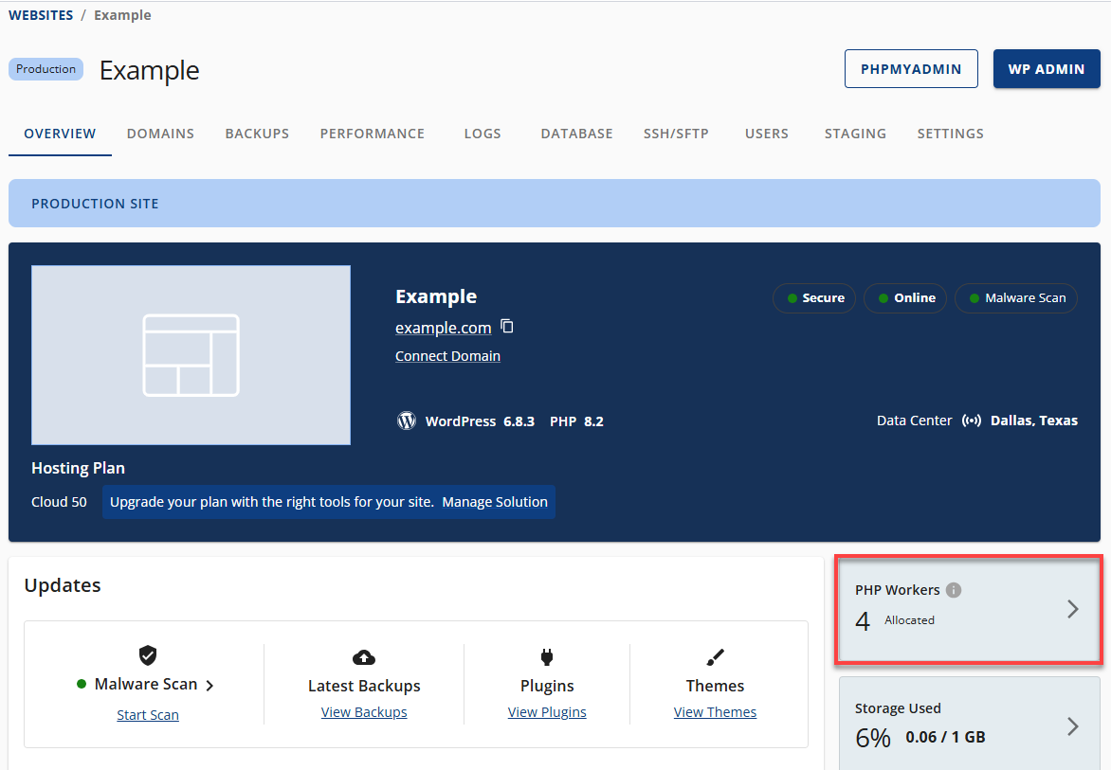Copy the example.com domain using the copy icon
This screenshot has height=770, width=1111.
(x=506, y=326)
